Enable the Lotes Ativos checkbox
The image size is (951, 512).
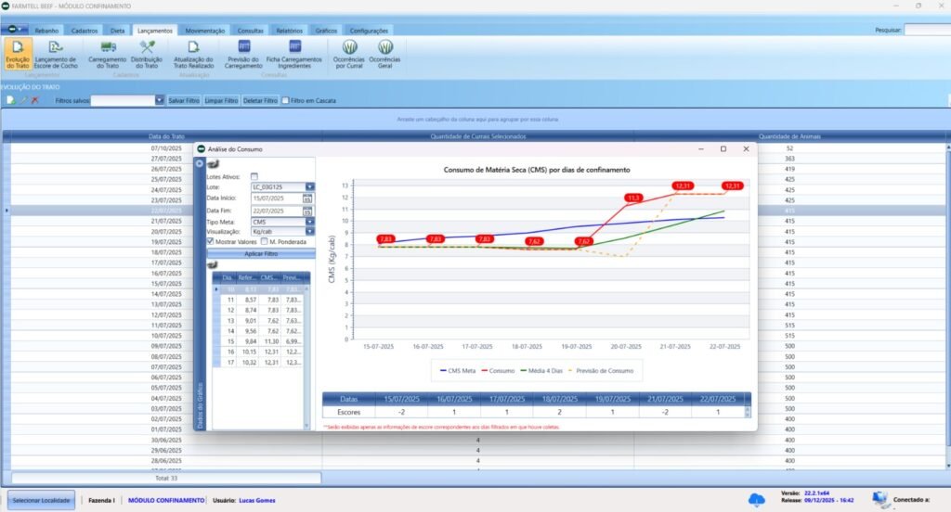point(254,176)
